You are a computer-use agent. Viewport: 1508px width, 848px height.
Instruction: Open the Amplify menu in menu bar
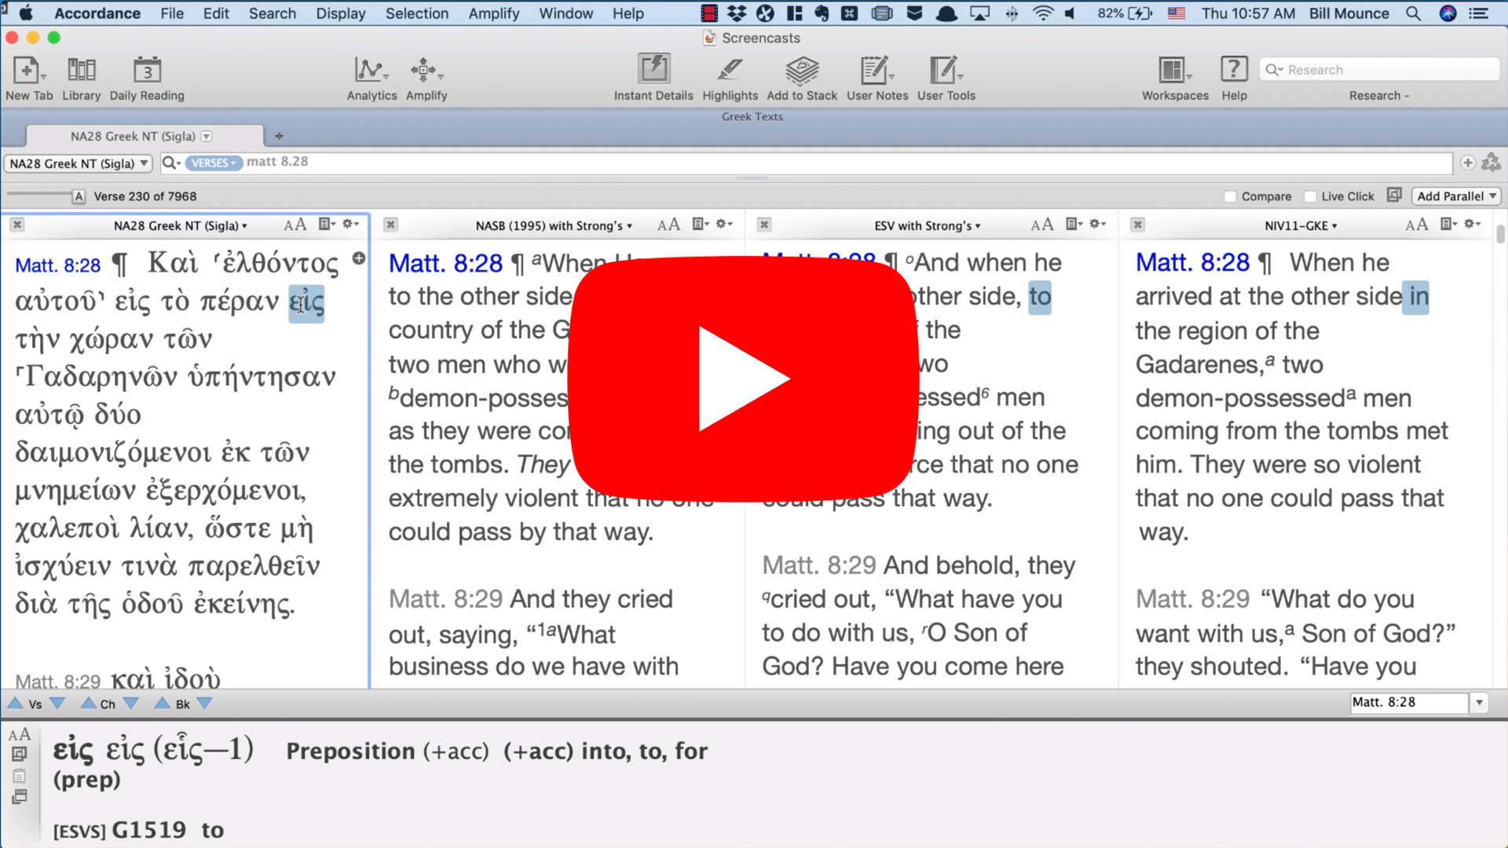click(493, 13)
